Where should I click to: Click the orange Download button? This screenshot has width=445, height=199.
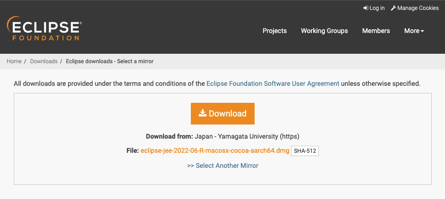pos(222,114)
